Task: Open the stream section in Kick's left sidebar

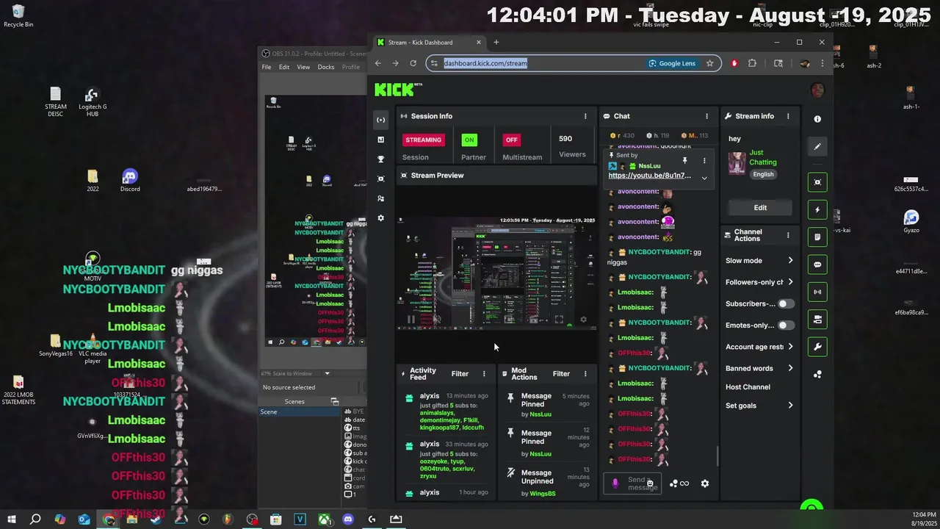Action: [380, 120]
